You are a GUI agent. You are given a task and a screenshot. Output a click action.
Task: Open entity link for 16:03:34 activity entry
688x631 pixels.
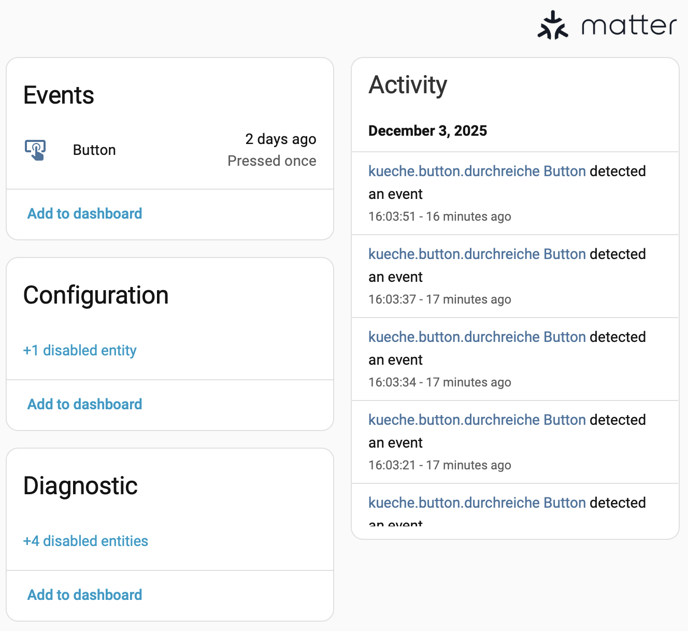point(477,337)
